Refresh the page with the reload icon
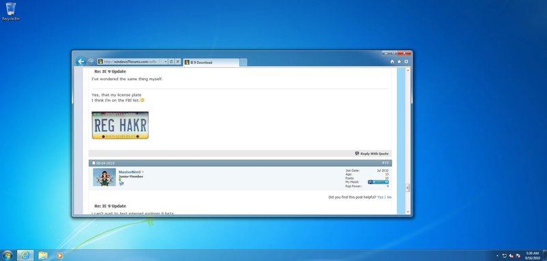Screen dimensions: 547x261 point(171,62)
